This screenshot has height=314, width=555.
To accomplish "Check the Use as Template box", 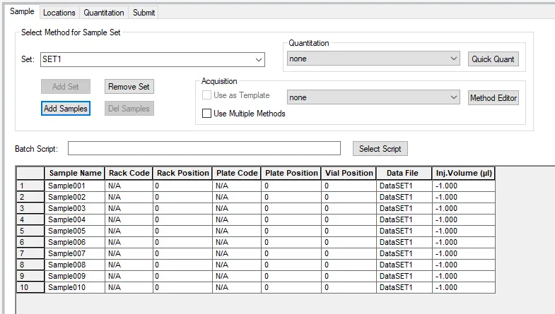I will (206, 95).
